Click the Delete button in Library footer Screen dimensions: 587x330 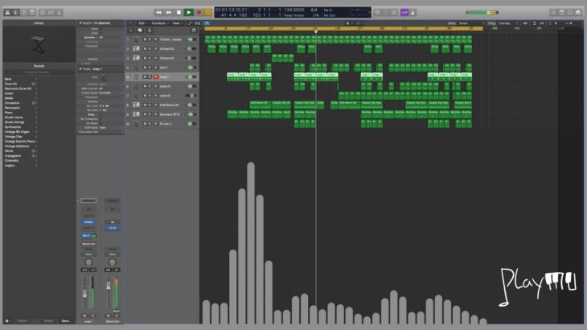tap(48, 321)
